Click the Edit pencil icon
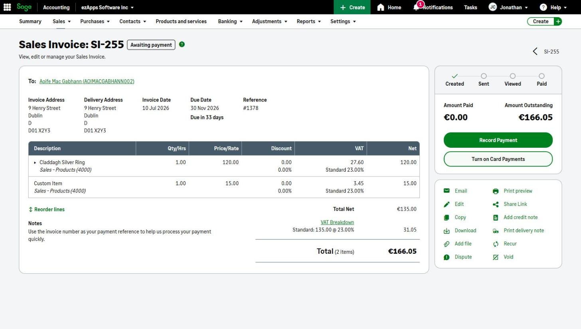 (x=447, y=204)
